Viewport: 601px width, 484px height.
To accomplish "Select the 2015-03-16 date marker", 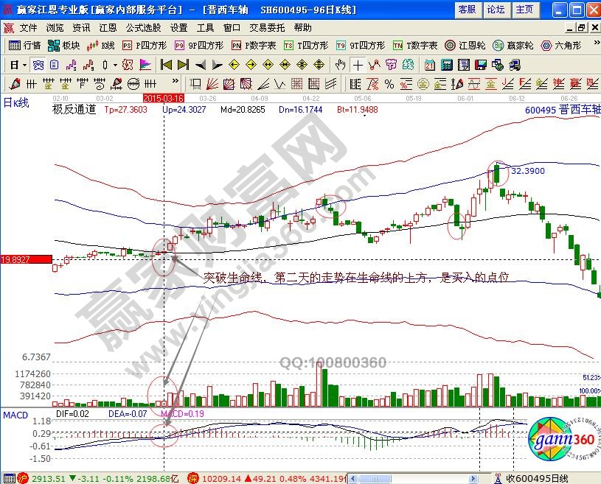I will [x=164, y=98].
